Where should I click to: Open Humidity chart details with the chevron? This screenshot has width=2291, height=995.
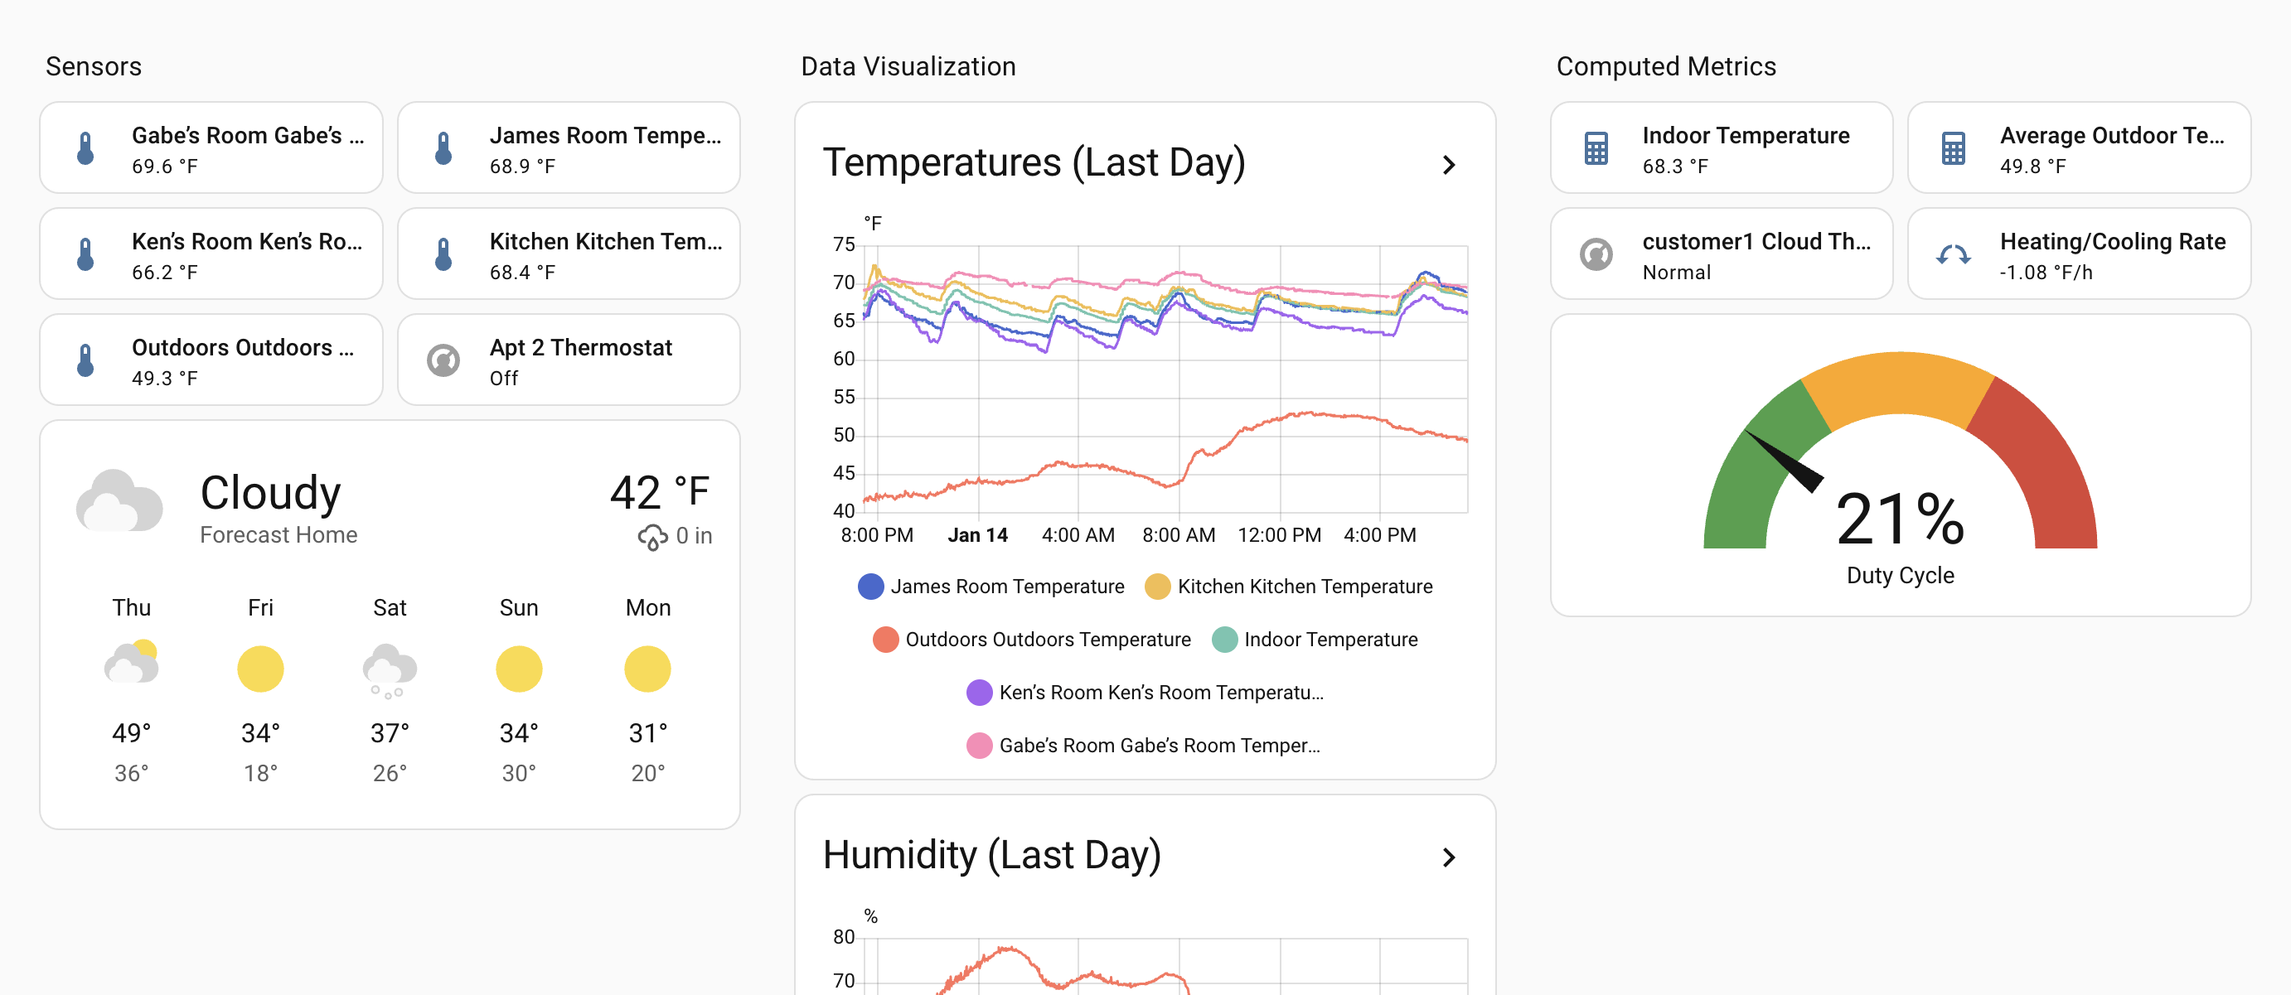click(1450, 857)
